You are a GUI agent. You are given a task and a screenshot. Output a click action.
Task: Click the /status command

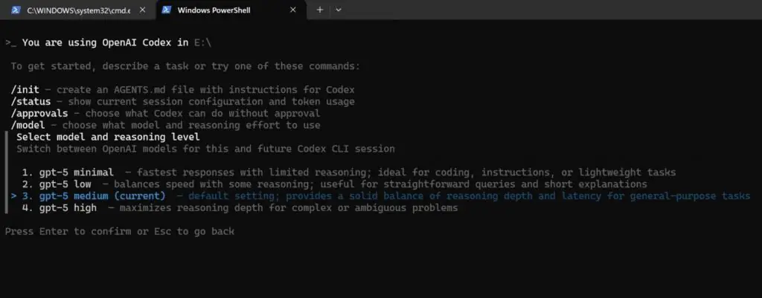(33, 102)
